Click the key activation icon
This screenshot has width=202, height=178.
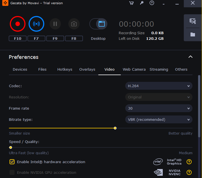tap(142, 3)
